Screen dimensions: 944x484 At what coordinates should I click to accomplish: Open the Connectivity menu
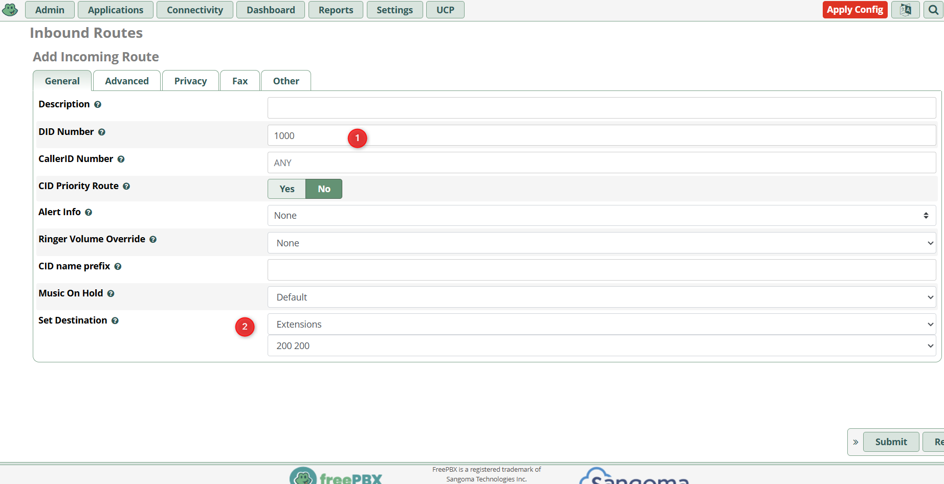[x=195, y=10]
